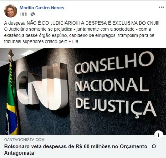Viewport: 166px width, 158px height.
Task: Click the globe public audience icon
Action: (x=33, y=14)
